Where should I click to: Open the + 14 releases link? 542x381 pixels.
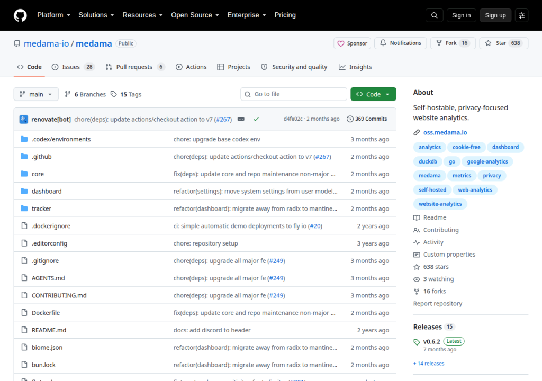tap(429, 364)
